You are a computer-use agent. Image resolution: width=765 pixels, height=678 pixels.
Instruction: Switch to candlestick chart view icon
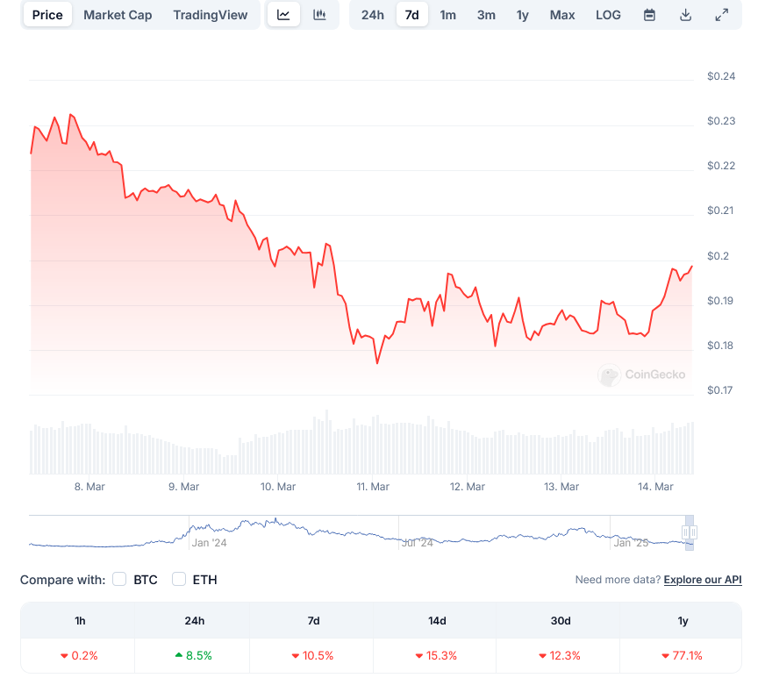(320, 15)
